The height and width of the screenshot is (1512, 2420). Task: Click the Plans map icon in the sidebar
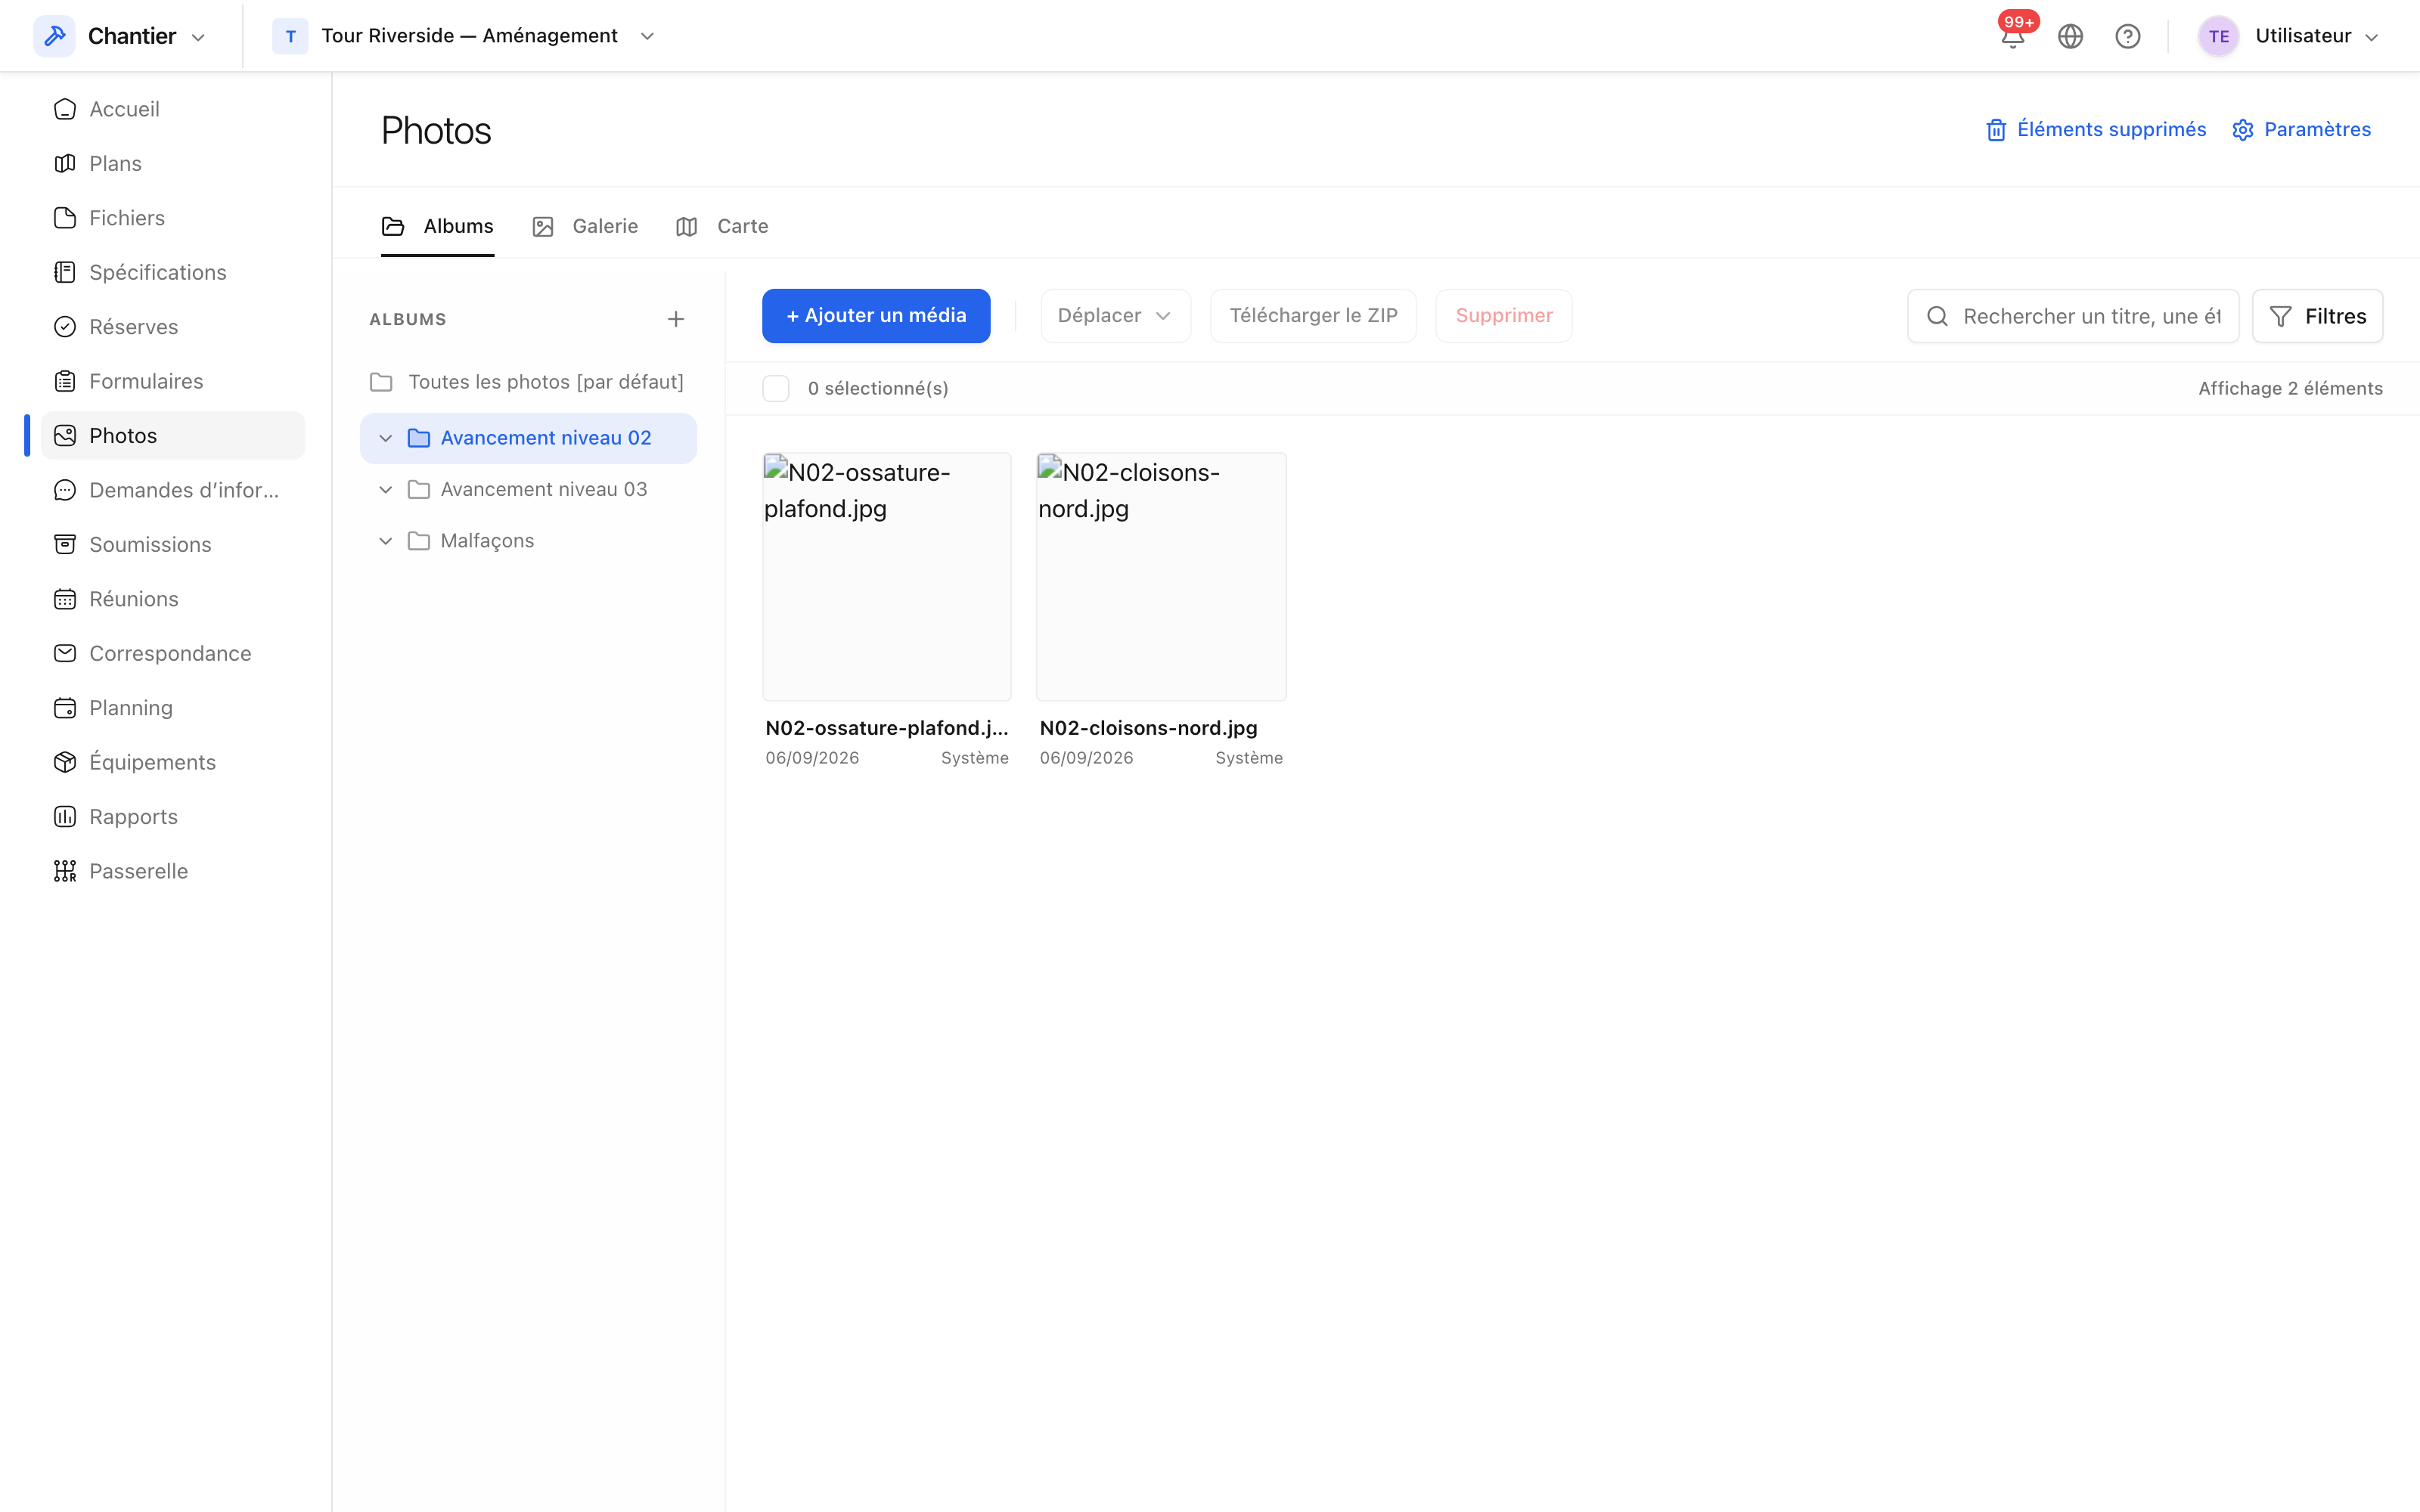coord(65,163)
